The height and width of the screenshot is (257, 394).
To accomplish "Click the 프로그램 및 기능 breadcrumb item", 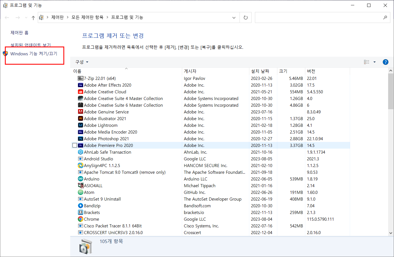I will pos(127,17).
